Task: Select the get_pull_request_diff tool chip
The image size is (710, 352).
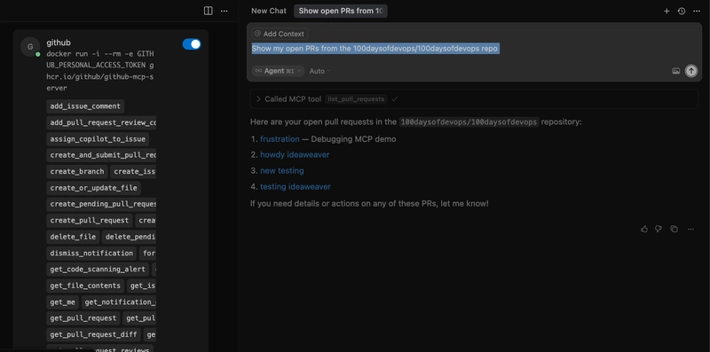Action: point(93,334)
